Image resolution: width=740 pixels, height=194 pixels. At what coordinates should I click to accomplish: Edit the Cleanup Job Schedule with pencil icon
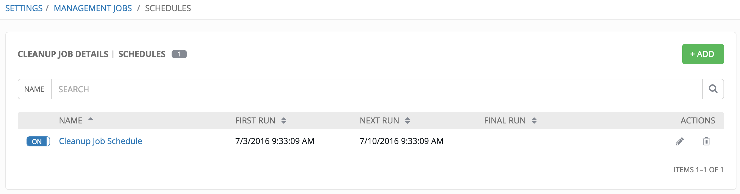click(x=680, y=141)
